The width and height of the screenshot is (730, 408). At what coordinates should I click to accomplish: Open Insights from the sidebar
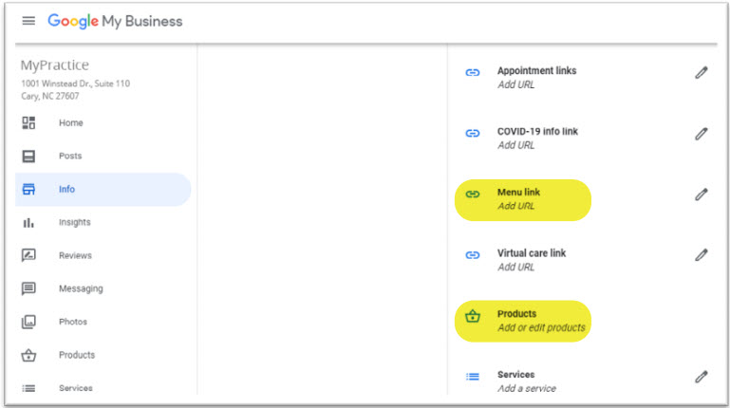coord(74,222)
